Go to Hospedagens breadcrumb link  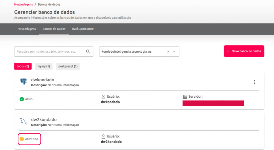[x=23, y=4]
